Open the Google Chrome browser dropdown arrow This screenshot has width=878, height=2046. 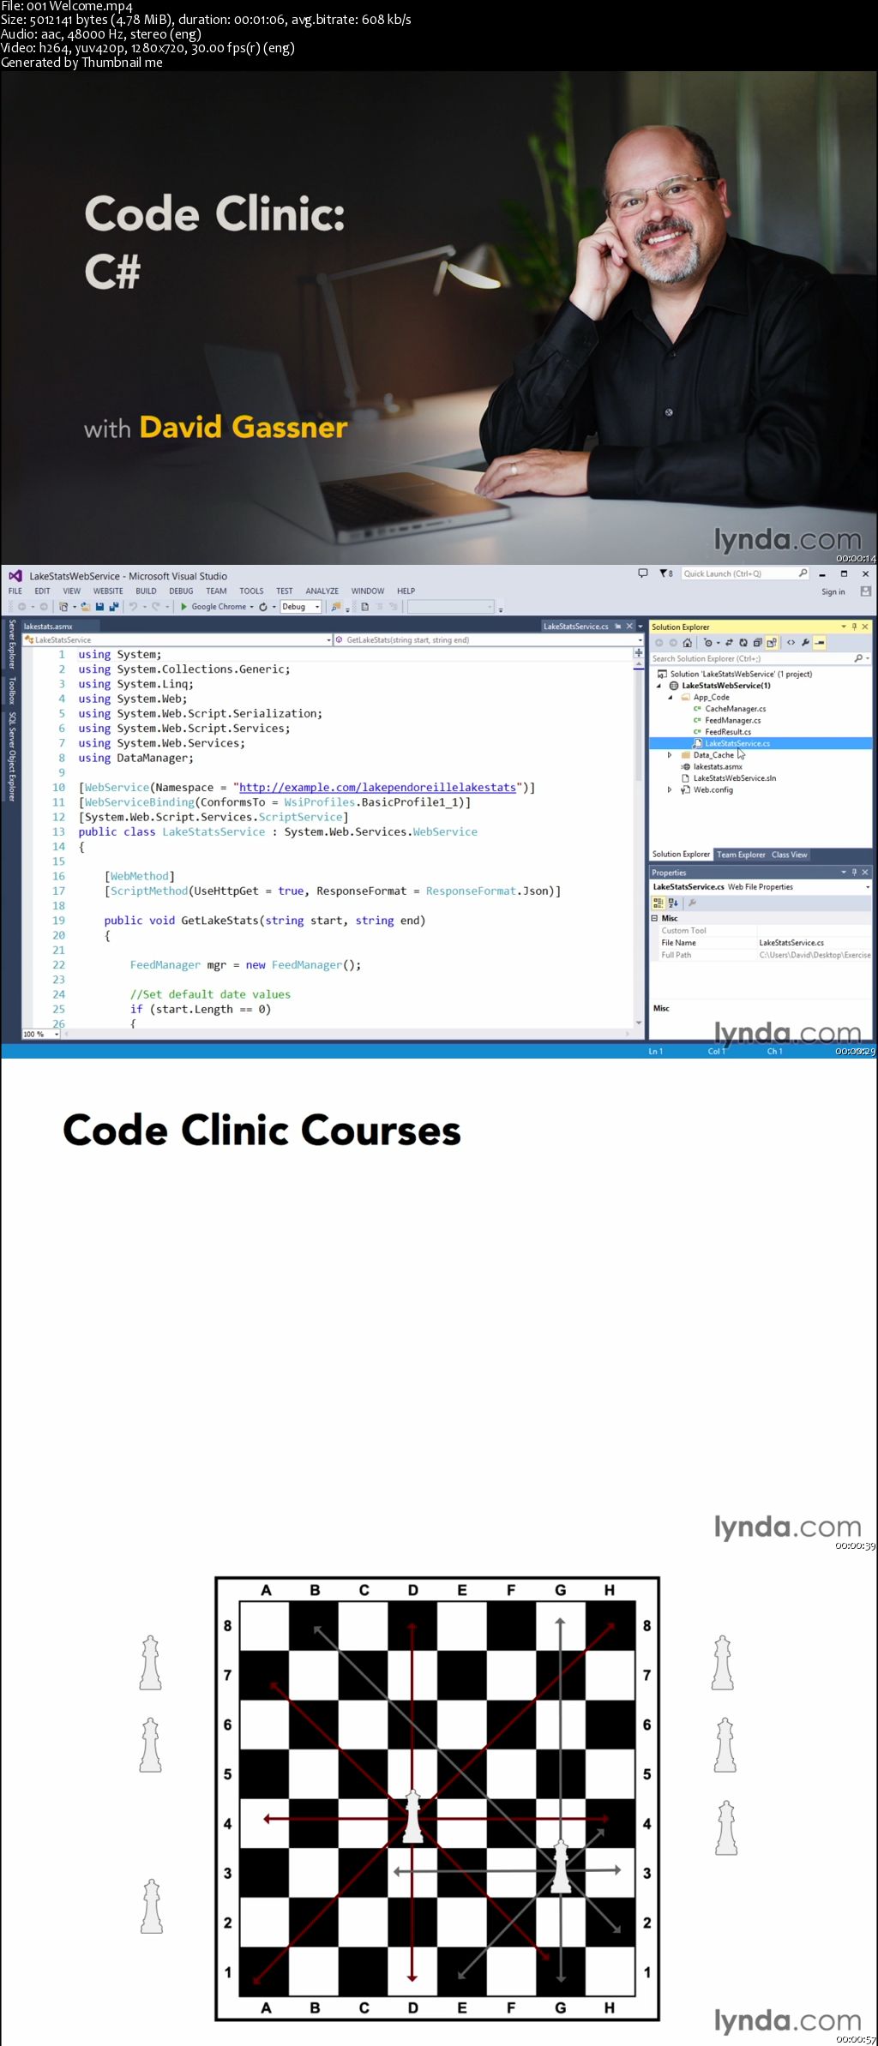coord(251,607)
